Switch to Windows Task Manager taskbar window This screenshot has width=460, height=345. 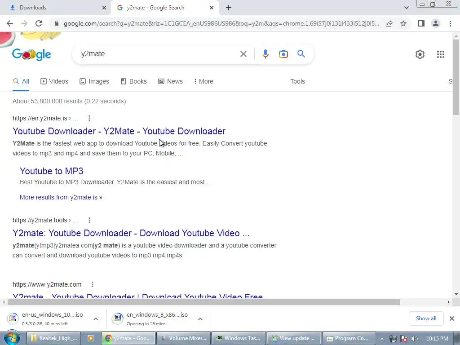(x=239, y=338)
